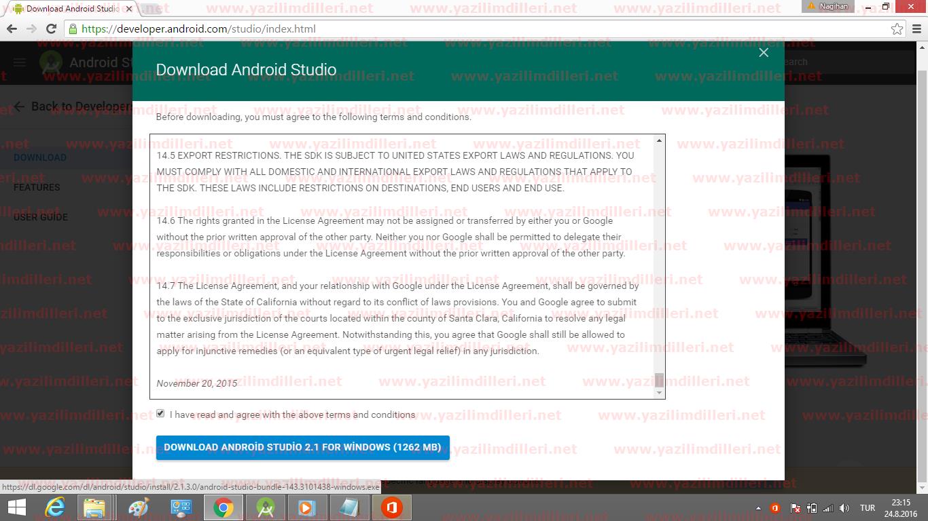Open the Chrome hamburger menu

[x=917, y=29]
